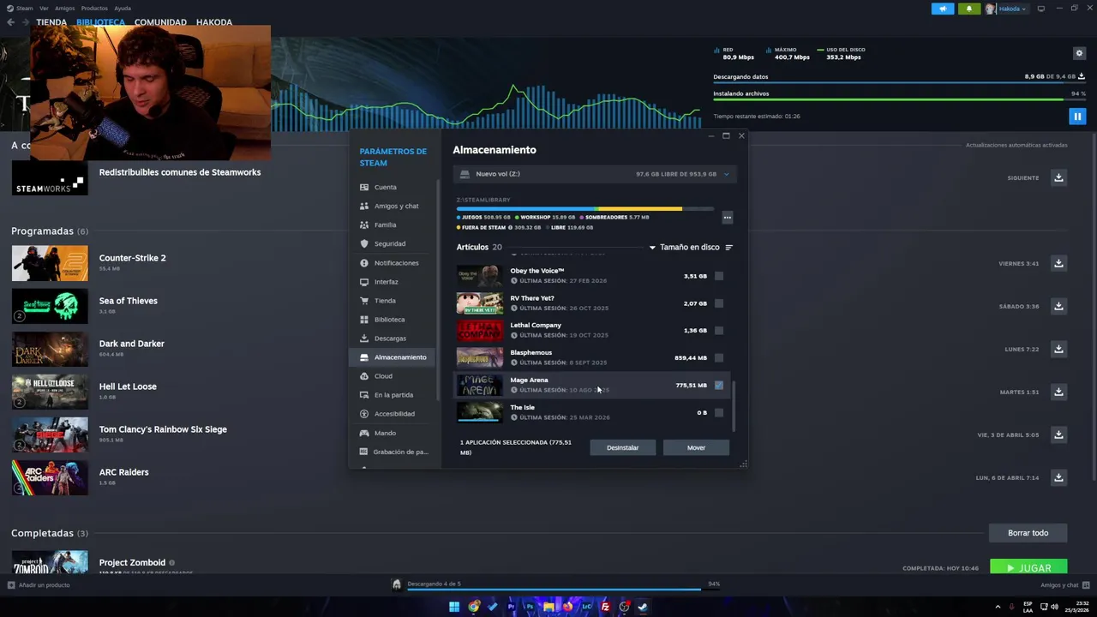Viewport: 1097px width, 617px height.
Task: Pause the current download
Action: [1077, 116]
